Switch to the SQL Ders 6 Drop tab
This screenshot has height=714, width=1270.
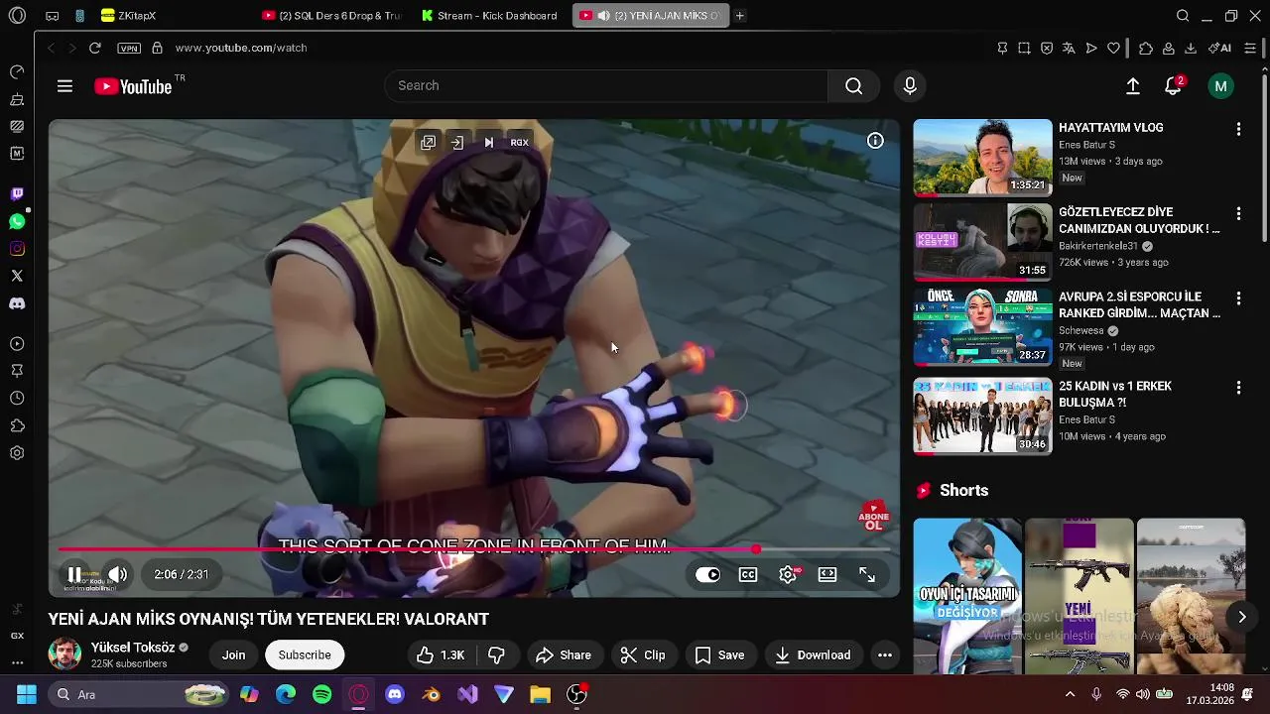[x=332, y=16]
